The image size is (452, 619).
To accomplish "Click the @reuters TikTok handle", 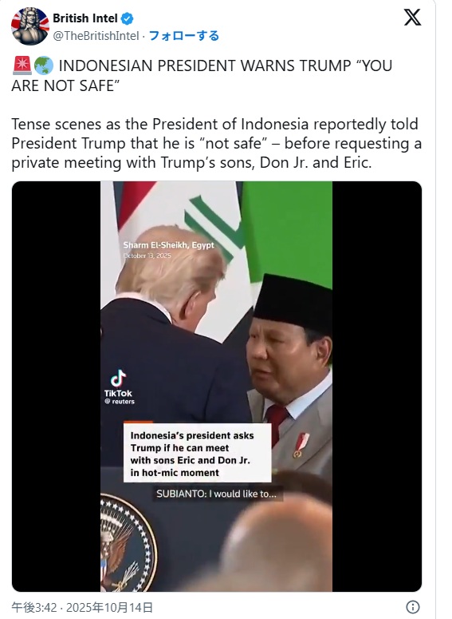I will [120, 402].
